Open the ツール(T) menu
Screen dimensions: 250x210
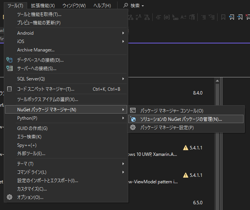click(16, 6)
